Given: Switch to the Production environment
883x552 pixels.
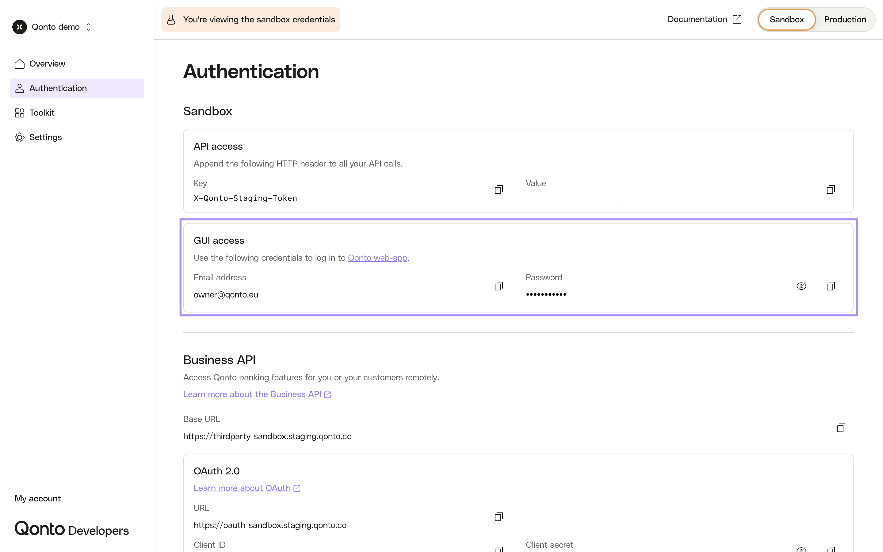Looking at the screenshot, I should 845,19.
